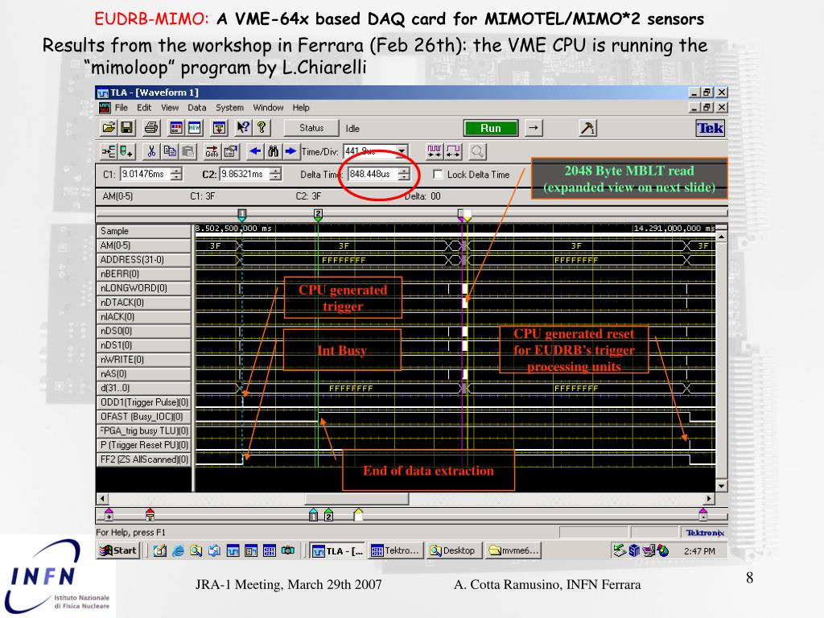This screenshot has width=824, height=618.
Task: Open the Time/Div dropdown
Action: [x=402, y=152]
